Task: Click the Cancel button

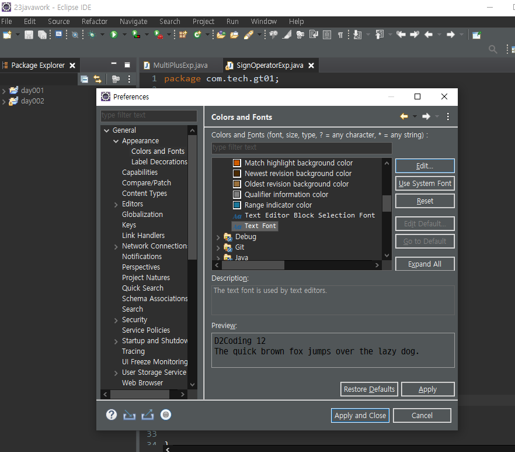Action: click(422, 416)
